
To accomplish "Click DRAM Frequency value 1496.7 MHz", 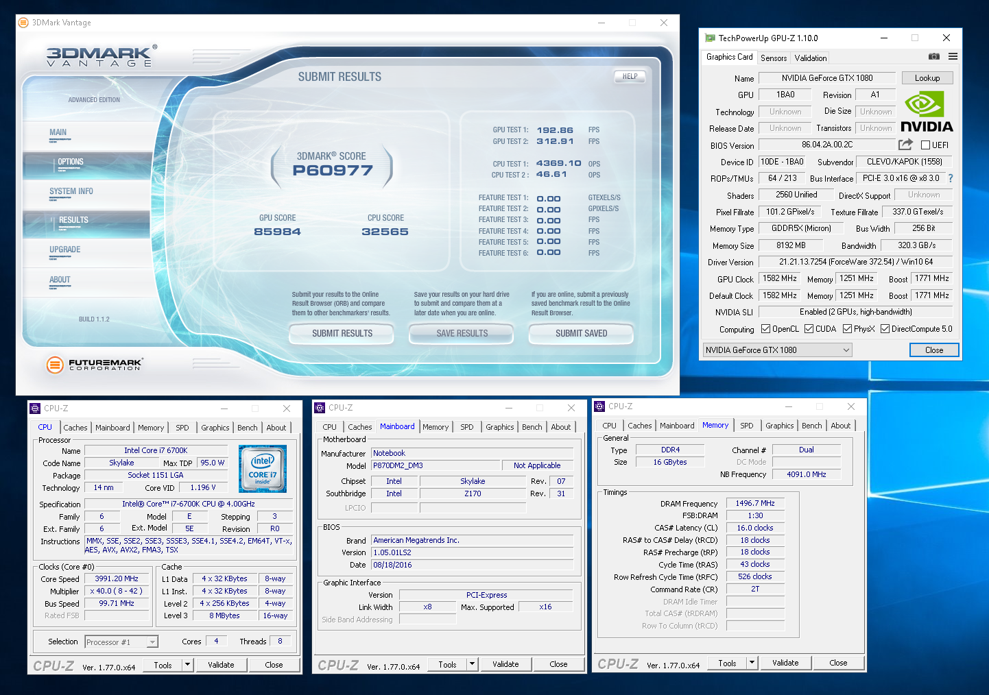I will pyautogui.click(x=755, y=503).
